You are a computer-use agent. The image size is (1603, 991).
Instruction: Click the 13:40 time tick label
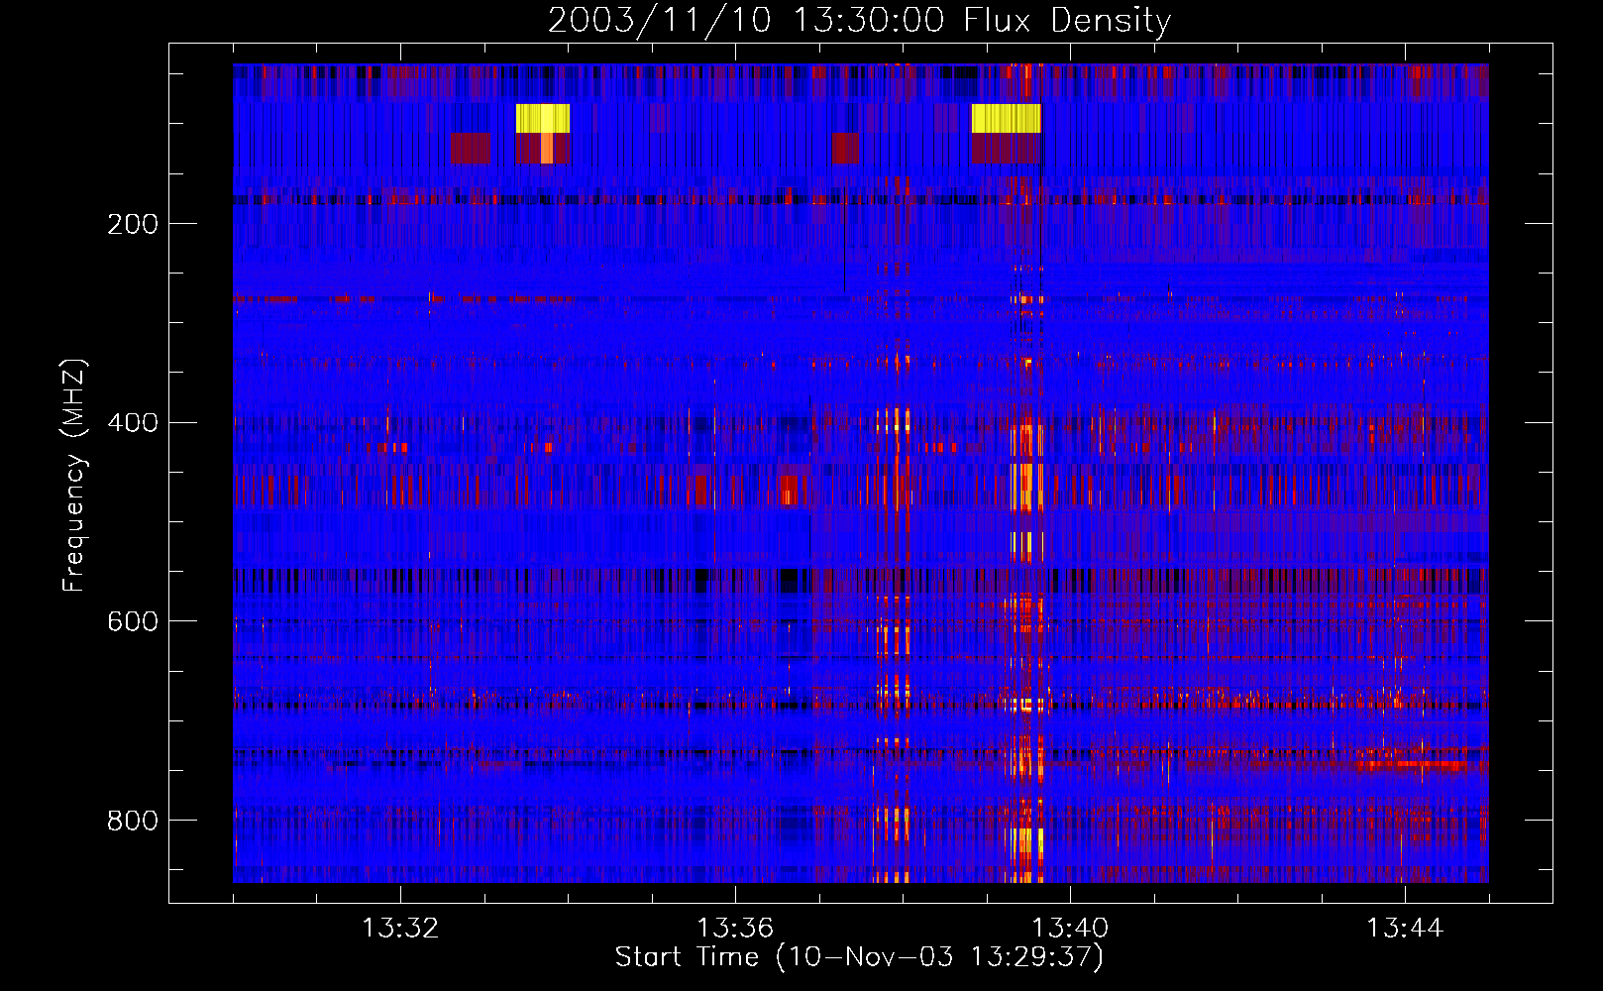click(1070, 929)
